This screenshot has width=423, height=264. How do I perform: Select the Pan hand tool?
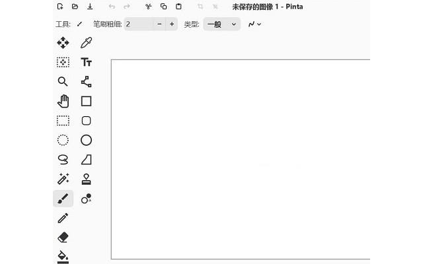pos(63,101)
